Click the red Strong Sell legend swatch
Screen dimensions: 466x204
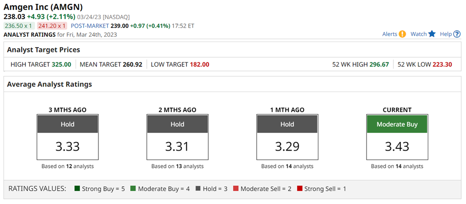[300, 189]
